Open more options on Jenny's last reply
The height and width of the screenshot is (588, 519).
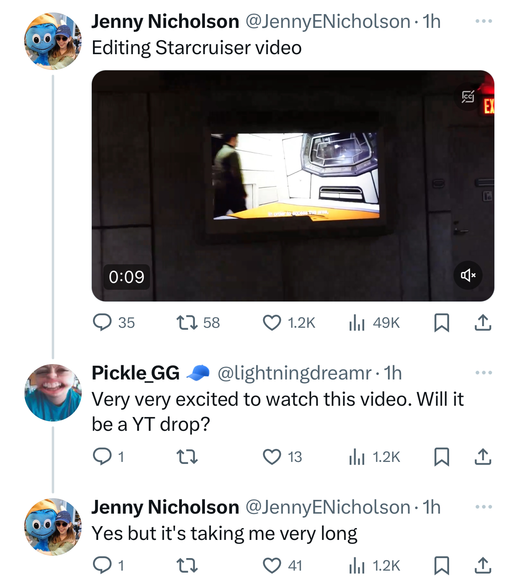tap(484, 507)
